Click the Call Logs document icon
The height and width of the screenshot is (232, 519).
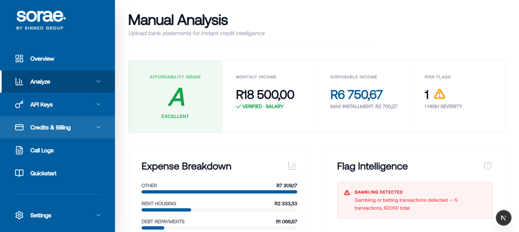(x=19, y=150)
